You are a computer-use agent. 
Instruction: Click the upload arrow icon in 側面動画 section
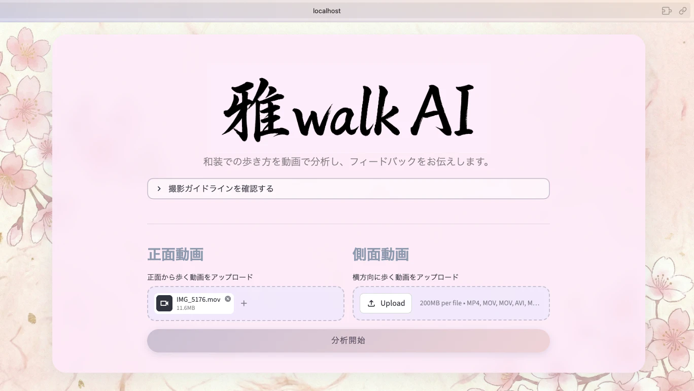click(x=371, y=303)
